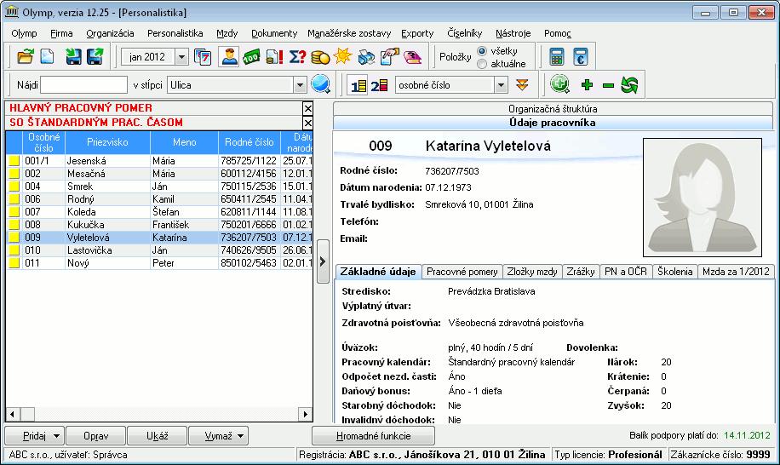Open the Personalistika menu
This screenshot has width=780, height=465.
click(175, 33)
